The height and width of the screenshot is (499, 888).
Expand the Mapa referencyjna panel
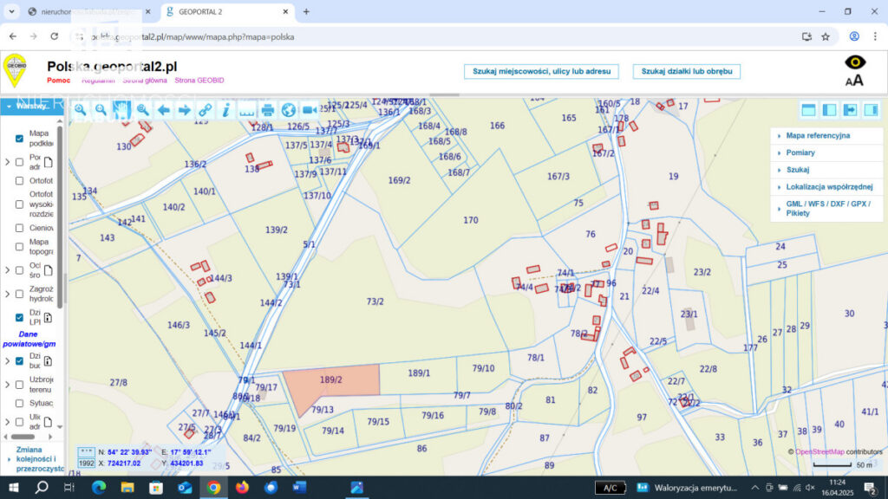[x=818, y=136]
